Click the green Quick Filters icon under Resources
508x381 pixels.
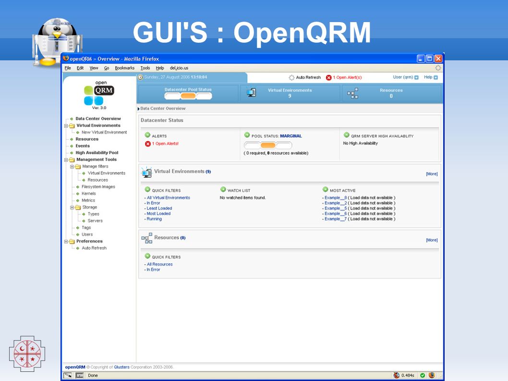148,256
